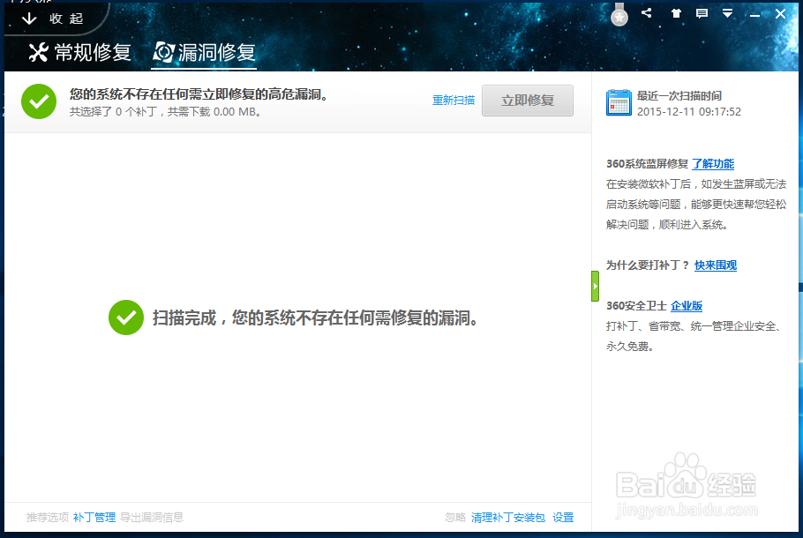The image size is (803, 538).
Task: Collapse sidebar using green arrow handle
Action: (x=595, y=286)
